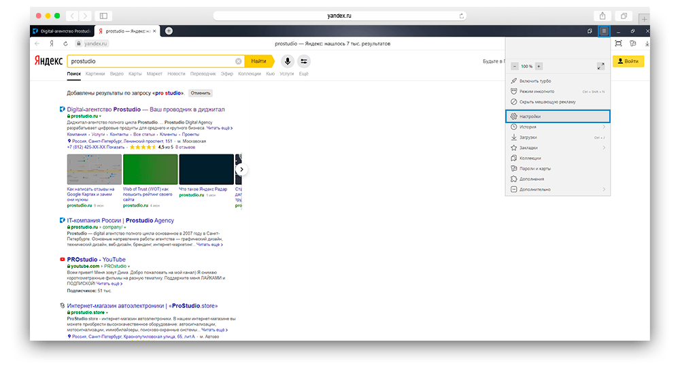680x374 pixels.
Task: Reload page in Safari address bar
Action: point(462,16)
